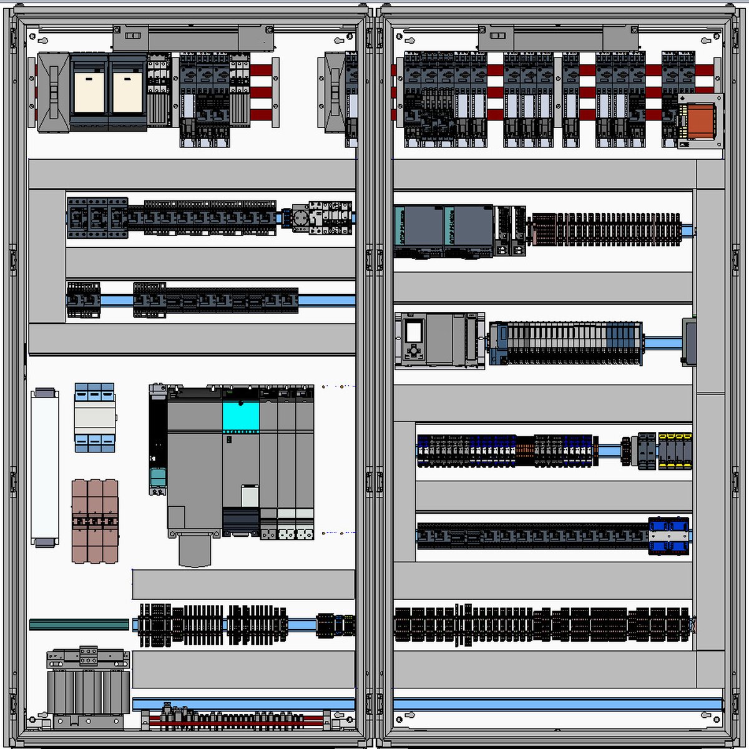This screenshot has width=749, height=749.
Task: Select the light blue and white surge module
Action: pyautogui.click(x=94, y=418)
